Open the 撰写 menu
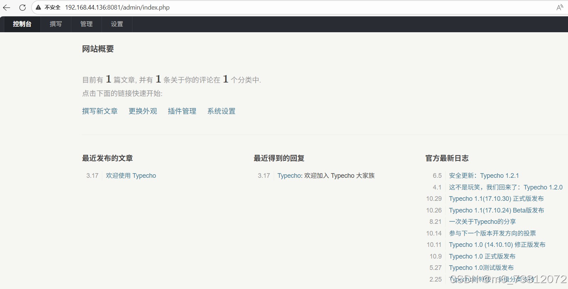The width and height of the screenshot is (568, 289). (x=56, y=24)
